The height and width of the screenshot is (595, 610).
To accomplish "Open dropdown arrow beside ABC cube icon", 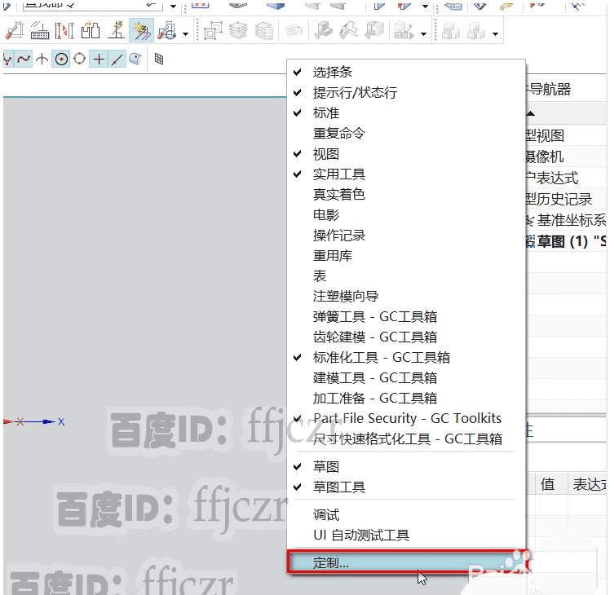I will pyautogui.click(x=423, y=34).
